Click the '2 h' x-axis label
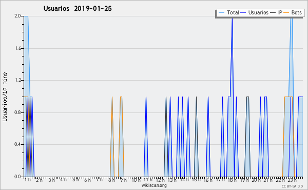 pos(40,180)
